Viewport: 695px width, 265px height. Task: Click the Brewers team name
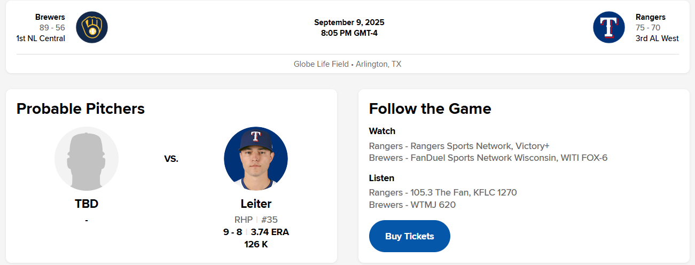(50, 17)
